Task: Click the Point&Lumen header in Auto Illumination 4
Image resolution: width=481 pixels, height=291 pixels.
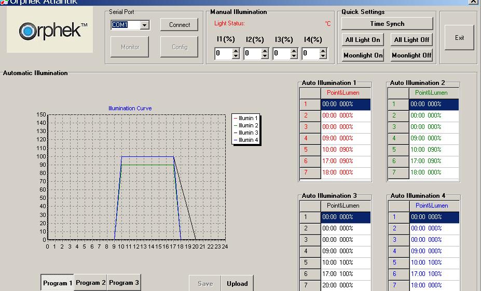Action: point(434,206)
